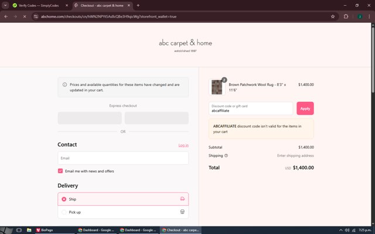Screen dimensions: 375x234
Task: Click the Enter shipping address text
Action: 295,156
